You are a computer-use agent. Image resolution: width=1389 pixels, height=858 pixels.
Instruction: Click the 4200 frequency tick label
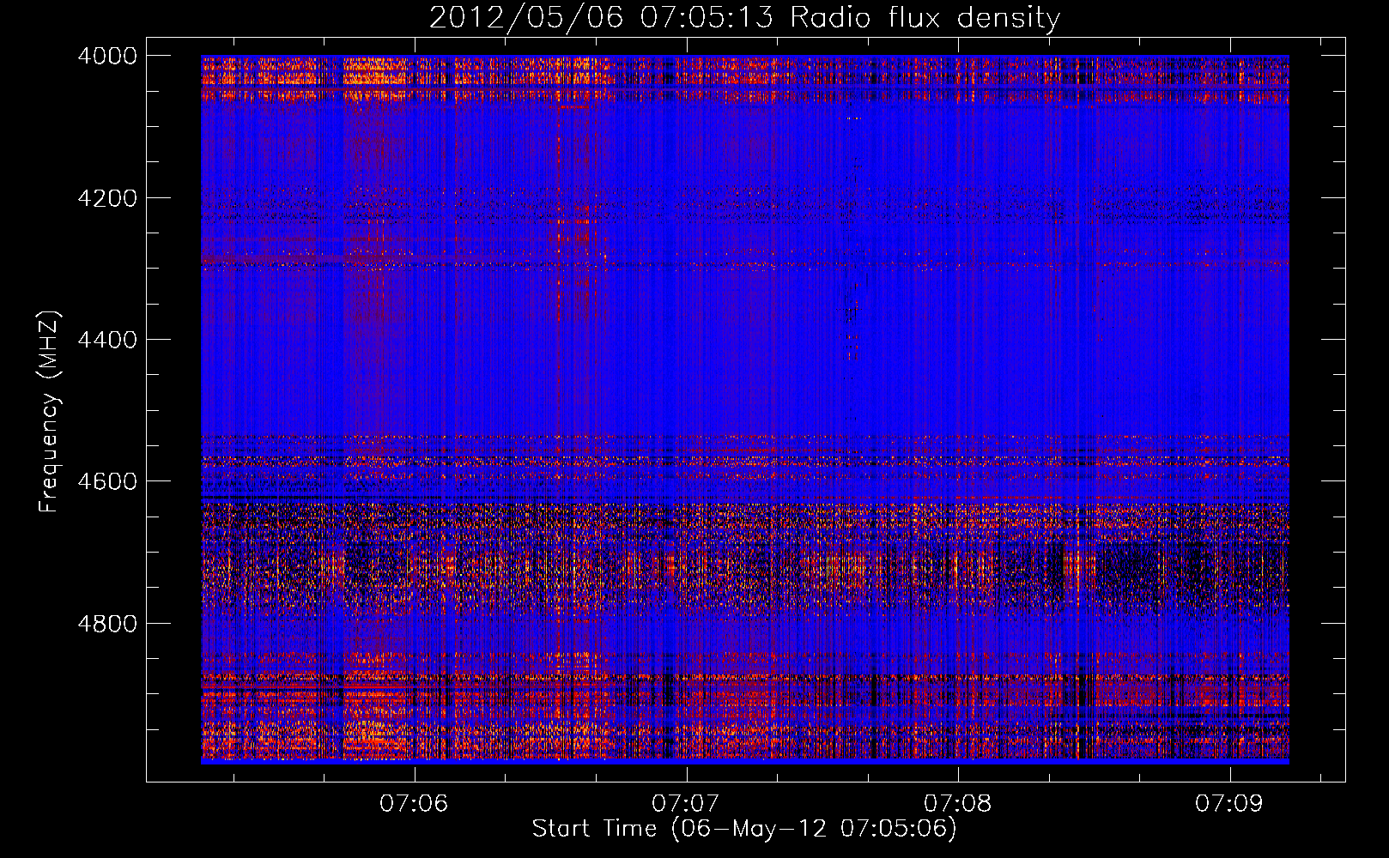point(107,198)
